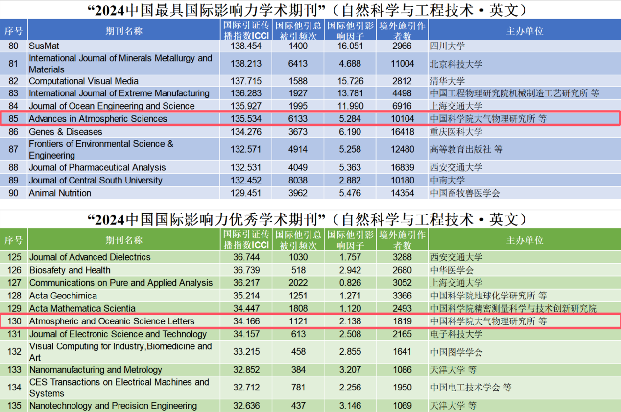Select the 序号 header in the blue table
The width and height of the screenshot is (621, 412).
[14, 31]
